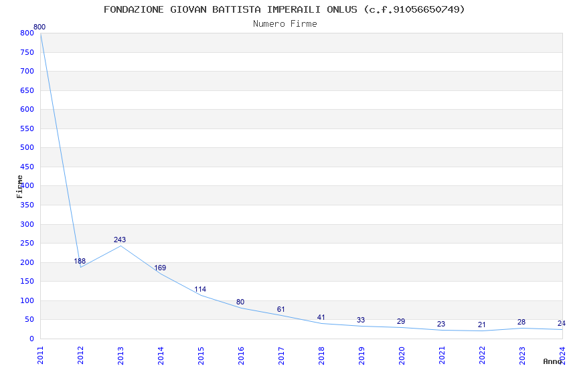Click the data label 28
This screenshot has width=569, height=368.
(x=521, y=323)
